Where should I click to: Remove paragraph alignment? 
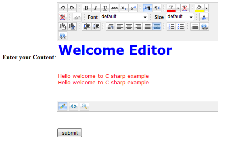(x=157, y=27)
